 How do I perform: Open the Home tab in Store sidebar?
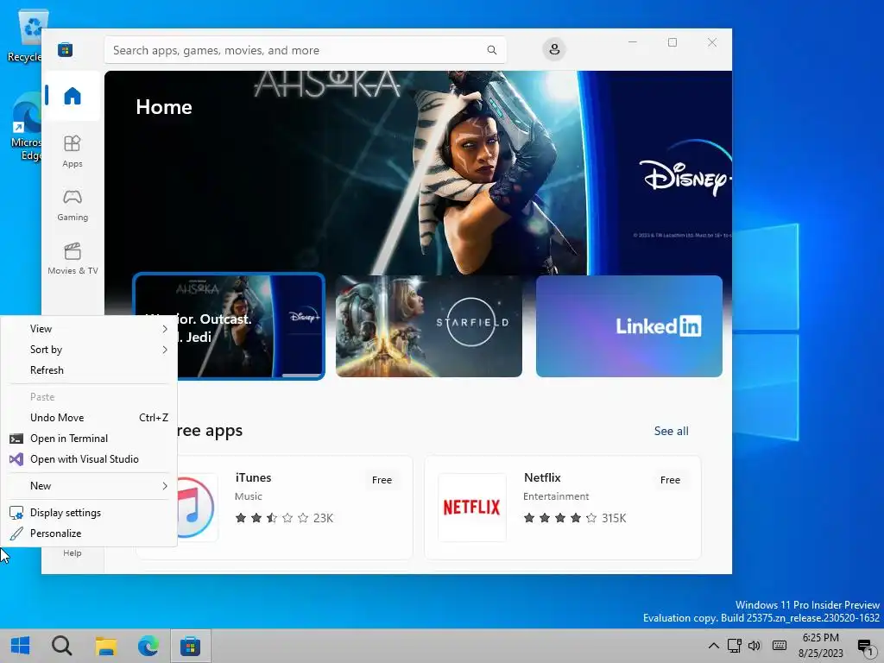(x=73, y=96)
